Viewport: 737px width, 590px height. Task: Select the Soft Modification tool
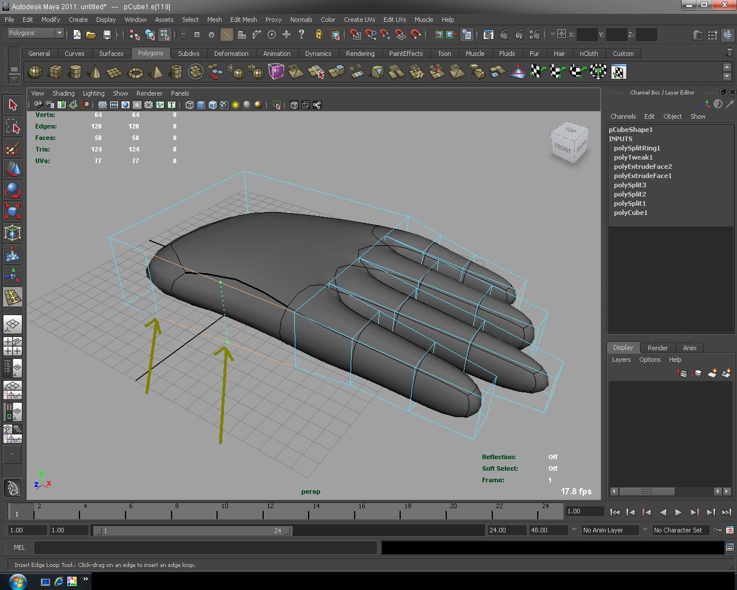pyautogui.click(x=13, y=254)
